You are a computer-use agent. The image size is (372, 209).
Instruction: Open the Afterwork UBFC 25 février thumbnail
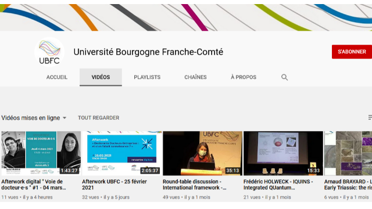tap(121, 153)
